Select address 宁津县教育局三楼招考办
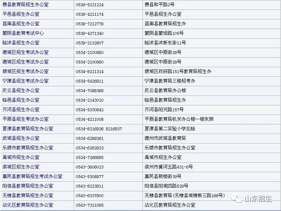Viewport: 281px width, 211px height. 170,81
